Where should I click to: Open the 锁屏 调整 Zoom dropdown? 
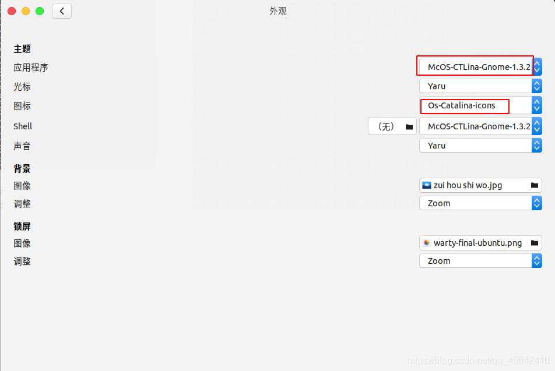point(480,261)
